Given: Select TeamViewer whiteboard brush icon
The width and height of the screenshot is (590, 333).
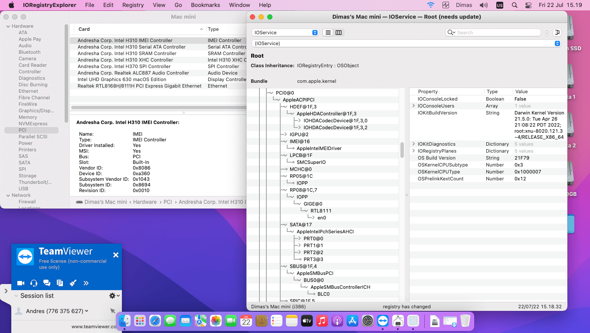Looking at the screenshot, I should click(73, 283).
